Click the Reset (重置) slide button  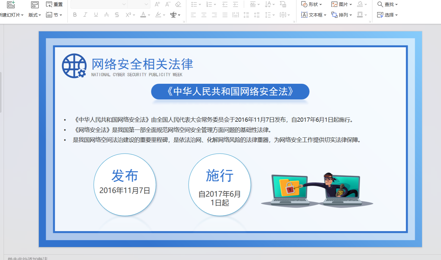[55, 4]
